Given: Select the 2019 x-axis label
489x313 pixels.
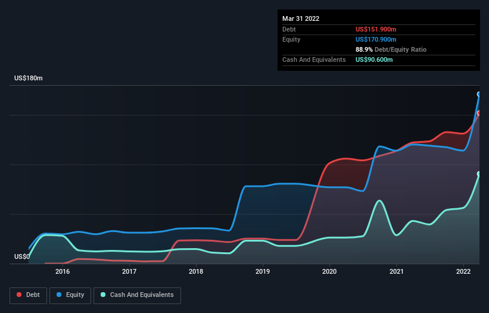Looking at the screenshot, I should pos(263,271).
